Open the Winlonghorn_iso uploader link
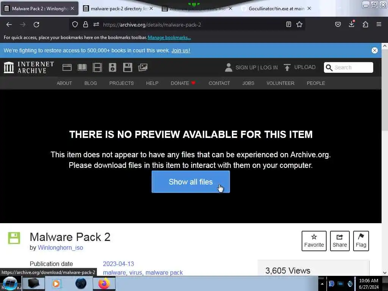The width and height of the screenshot is (388, 291). (x=60, y=247)
